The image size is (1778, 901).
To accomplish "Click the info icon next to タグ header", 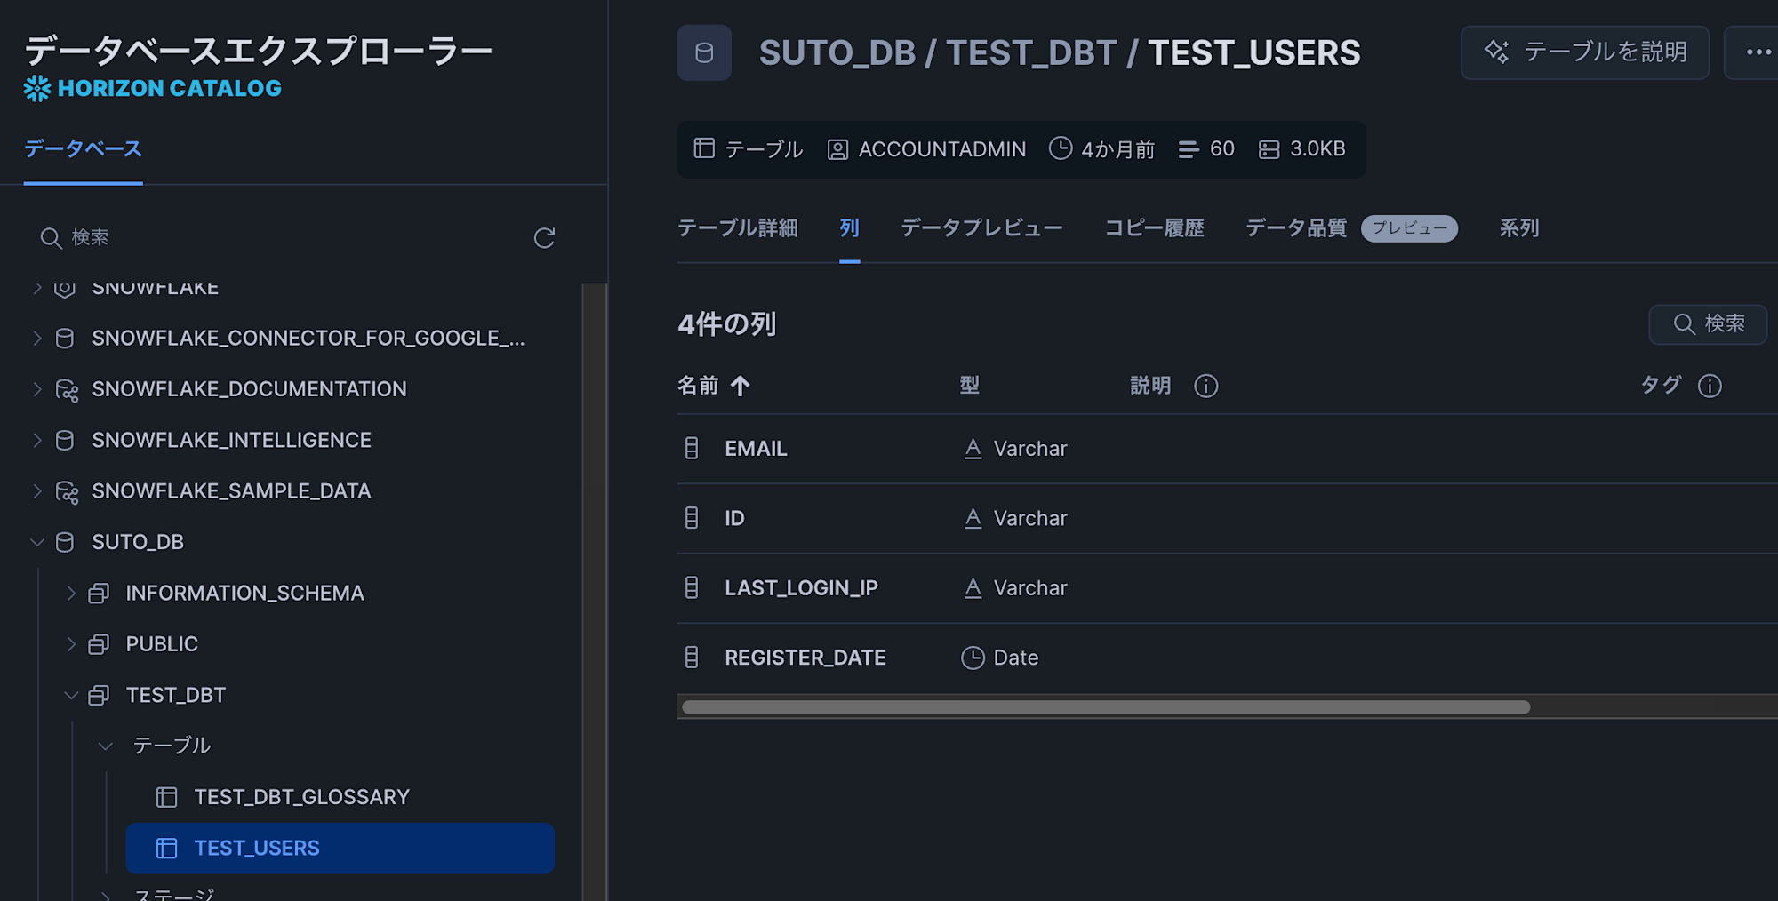I will coord(1709,386).
